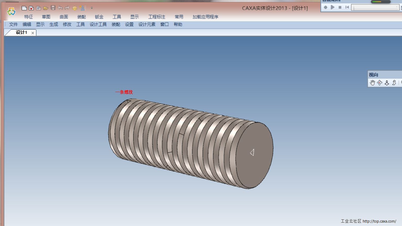Switch to the 常用 ribbon tab
Image resolution: width=402 pixels, height=226 pixels.
179,17
